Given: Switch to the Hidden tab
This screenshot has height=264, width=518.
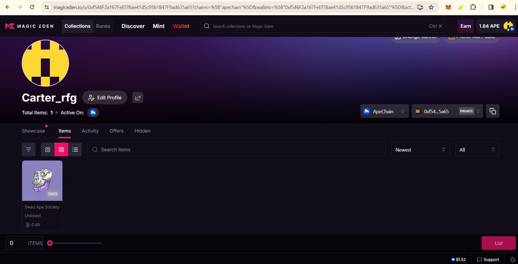Looking at the screenshot, I should [x=142, y=131].
